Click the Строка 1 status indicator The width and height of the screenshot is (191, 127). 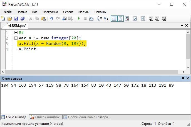click(149, 124)
